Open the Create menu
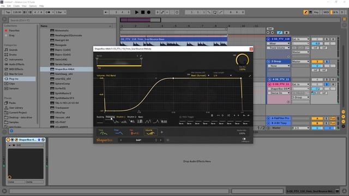The width and height of the screenshot is (349, 196). (x=16, y=6)
